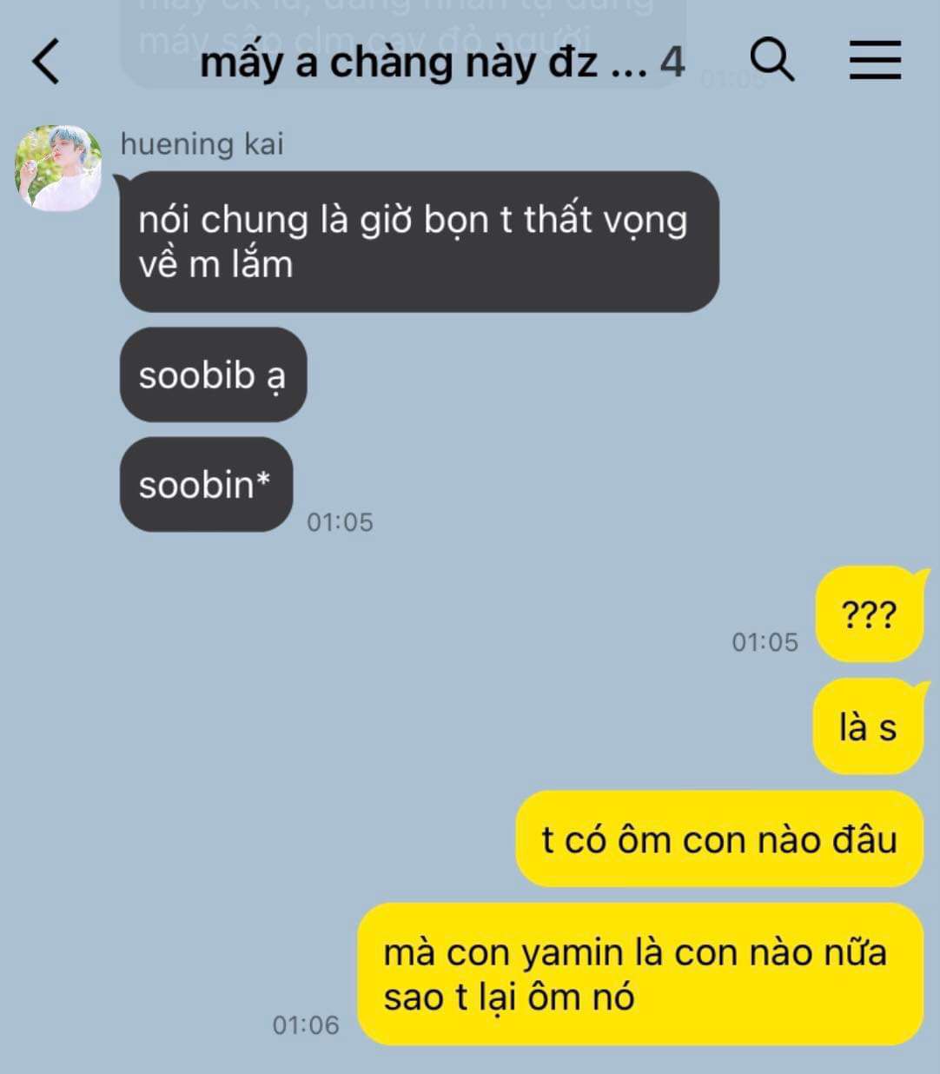This screenshot has height=1074, width=940.
Task: Tap the sender name 'huening kai'
Action: 202,143
